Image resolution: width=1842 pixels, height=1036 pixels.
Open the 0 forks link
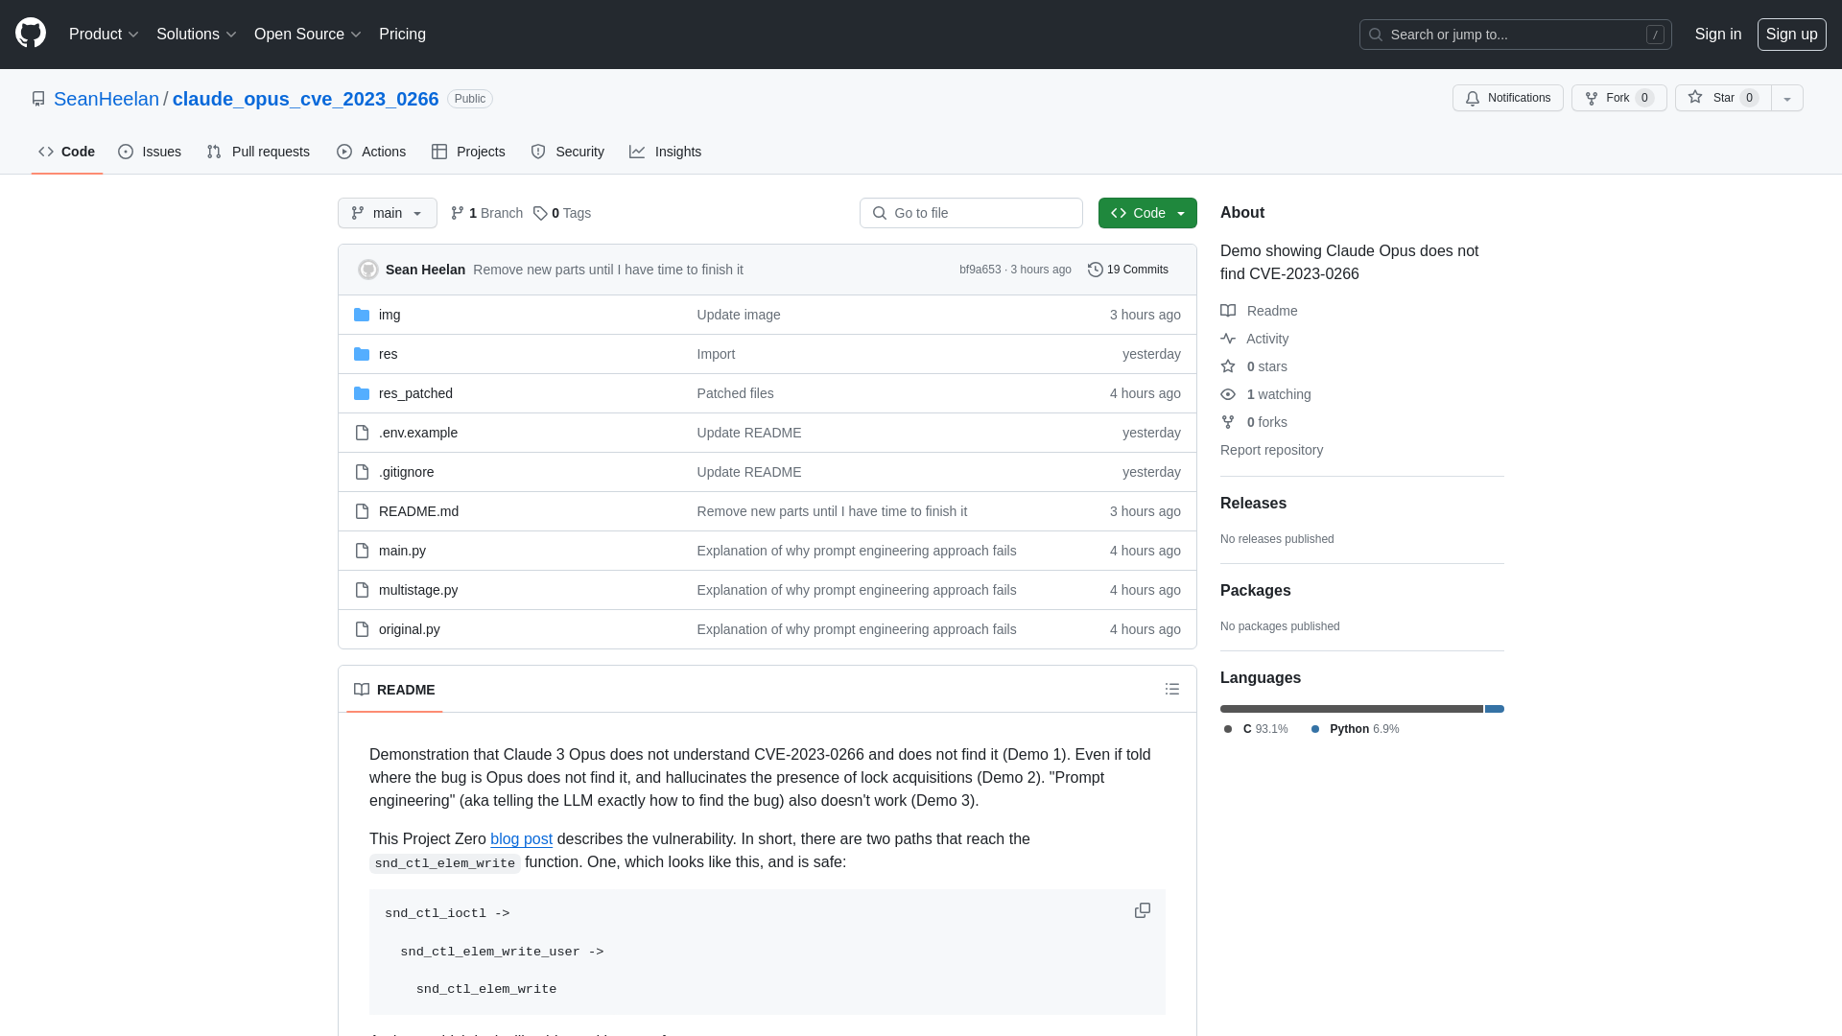tap(1254, 422)
